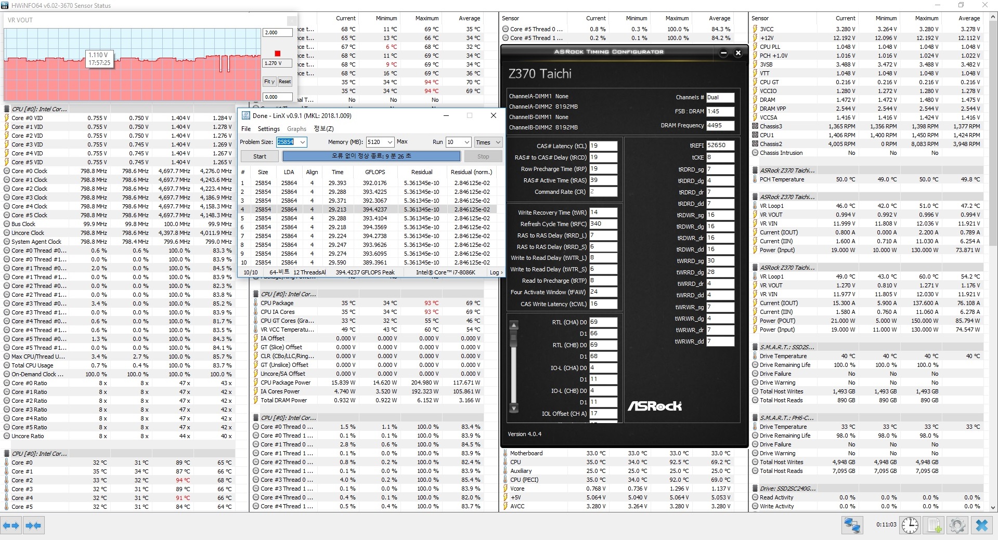Click the scrollbar thumb in Timing Configurator
This screenshot has width=998, height=540.
point(514,338)
